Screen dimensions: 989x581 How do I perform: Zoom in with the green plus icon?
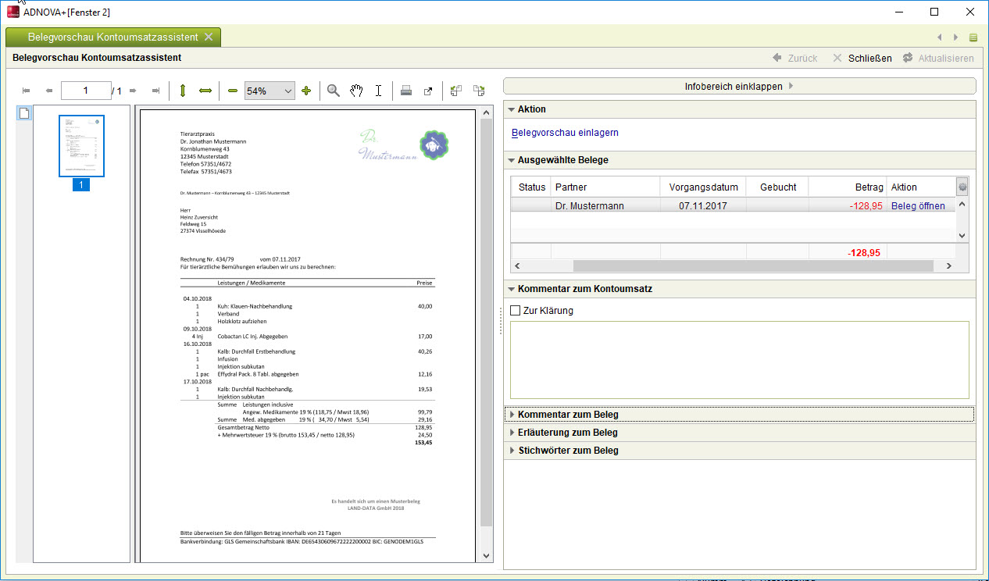pos(306,91)
